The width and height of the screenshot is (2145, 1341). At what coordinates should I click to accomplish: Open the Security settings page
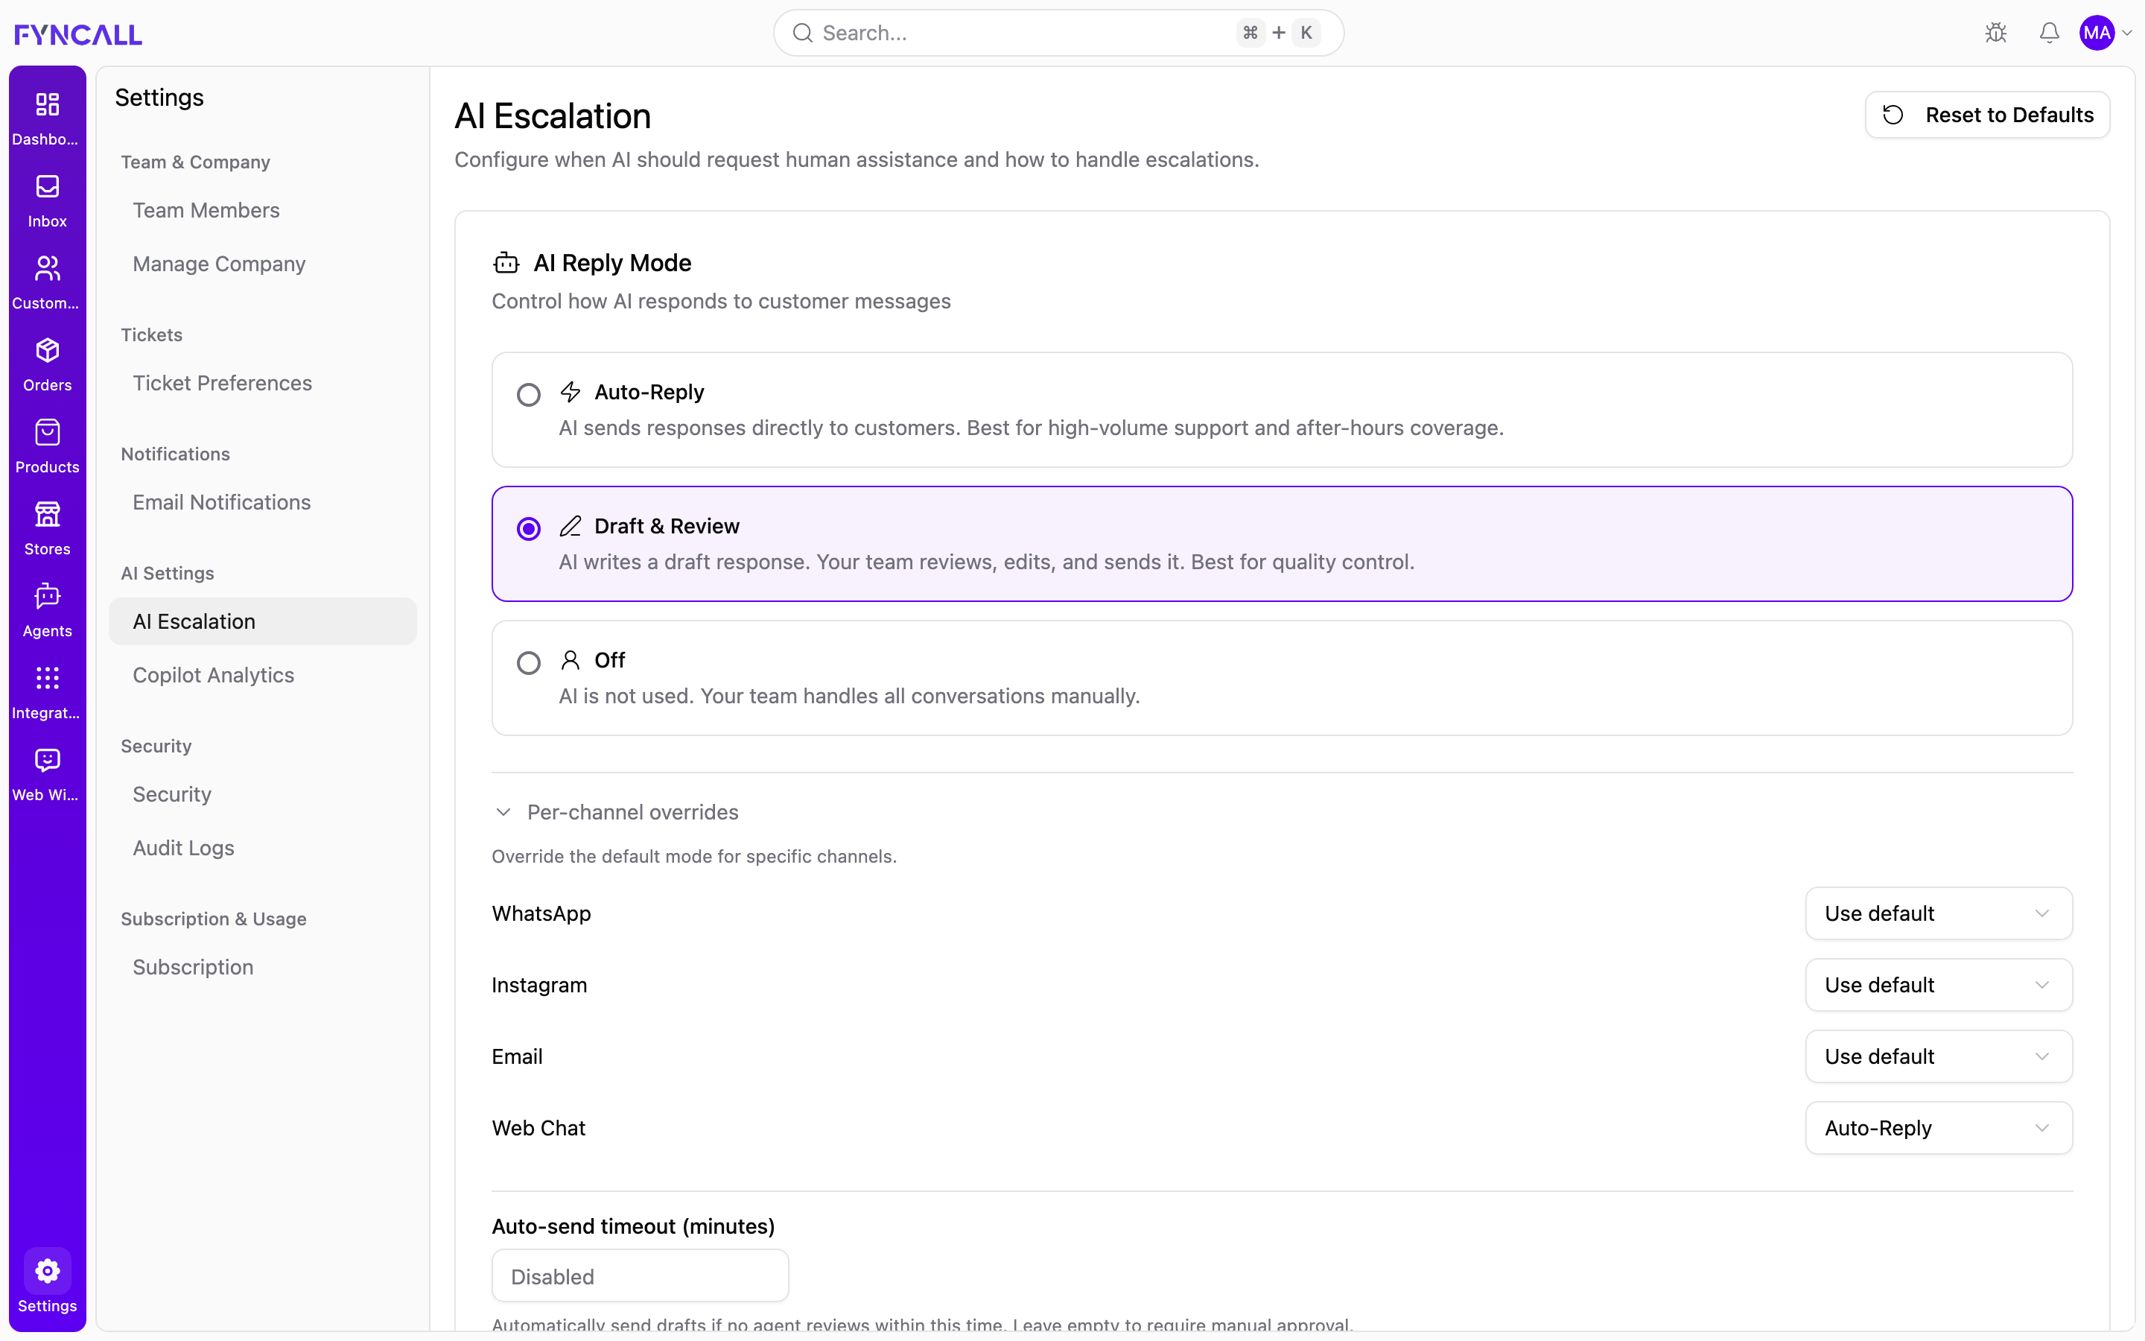(262, 793)
